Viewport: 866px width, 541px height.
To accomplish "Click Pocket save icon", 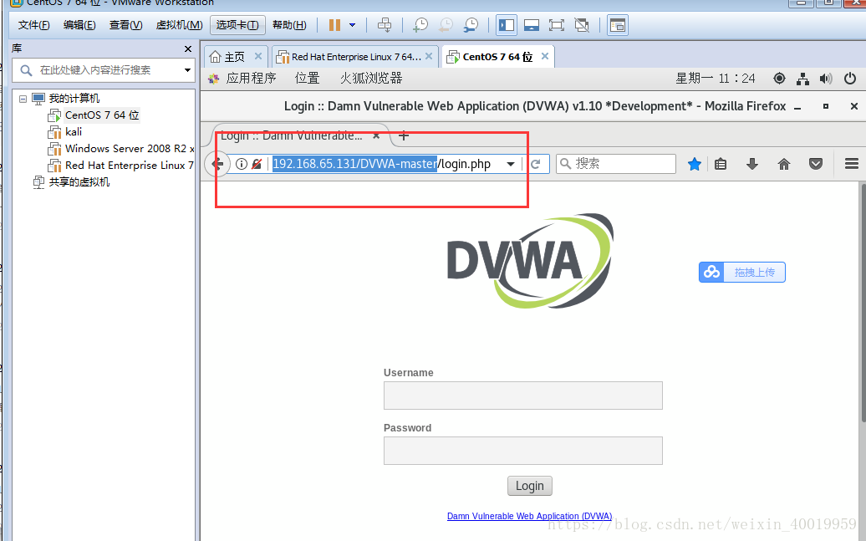I will (x=816, y=164).
